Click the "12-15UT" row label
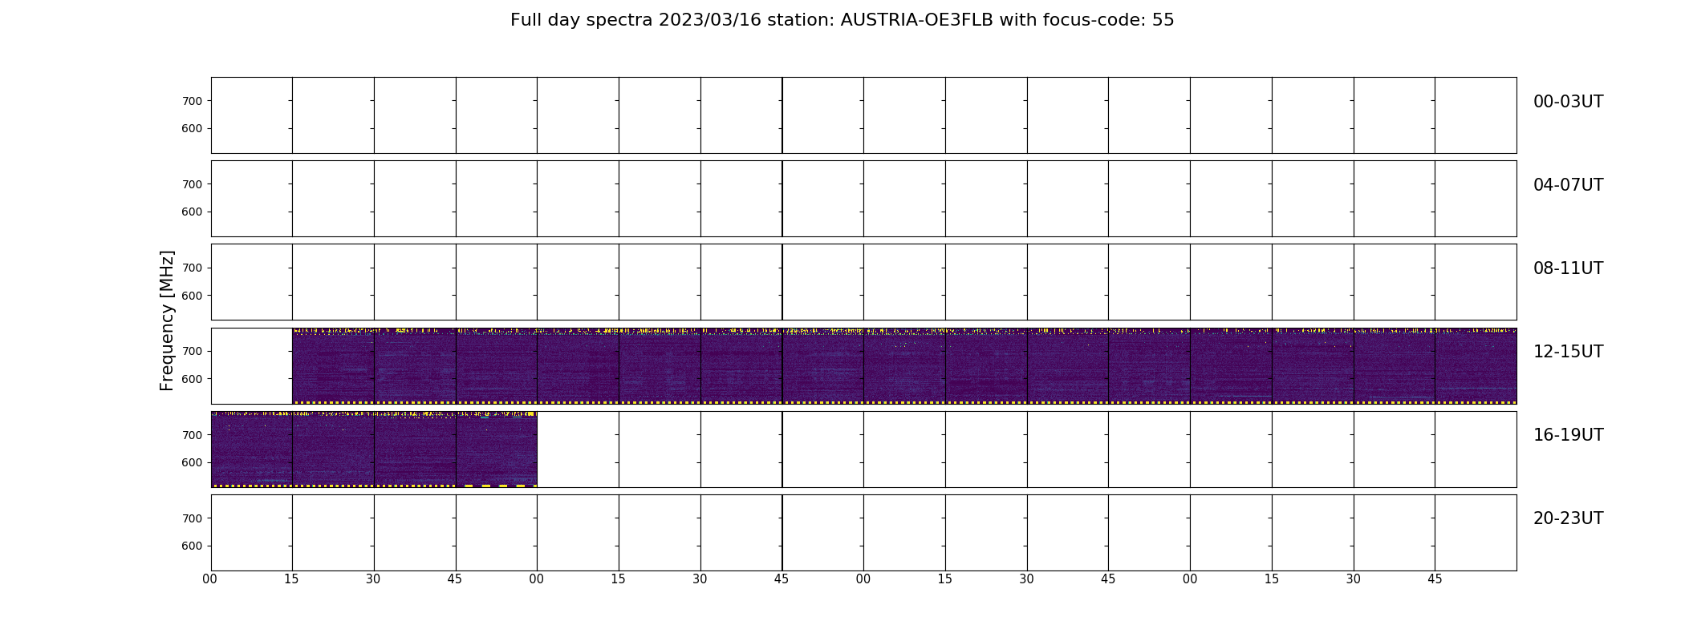Screen dimensions: 1685x641 coord(1568,352)
